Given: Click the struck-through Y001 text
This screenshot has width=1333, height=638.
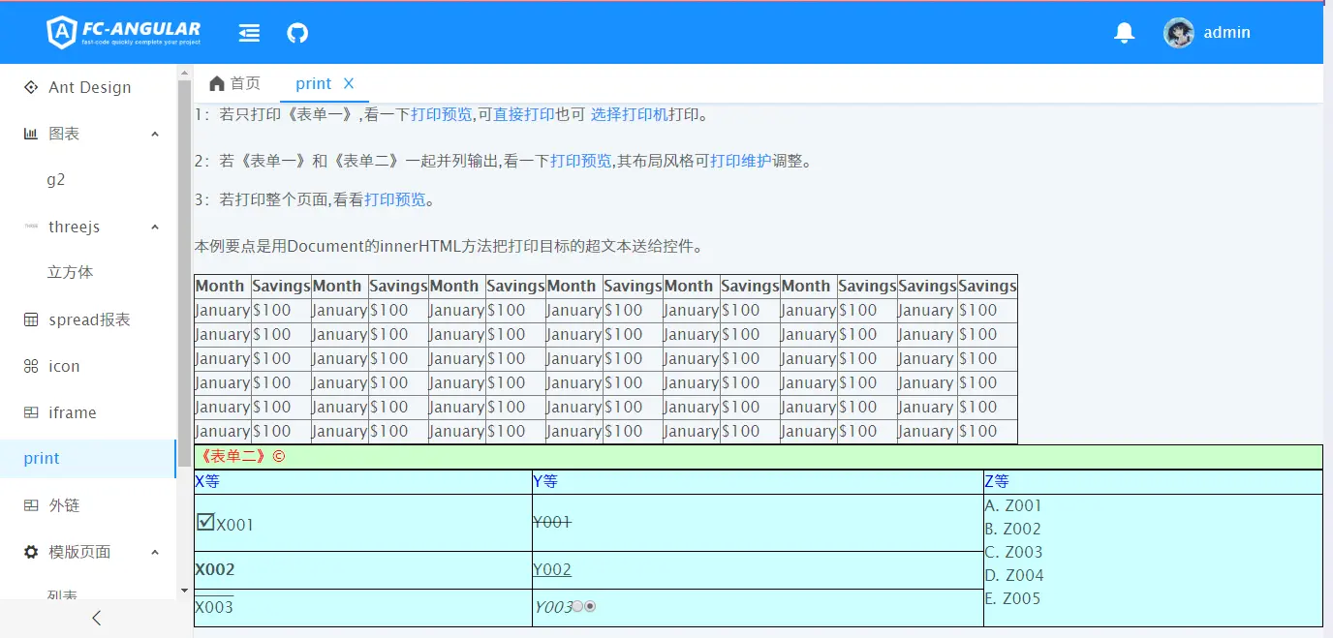Looking at the screenshot, I should click(x=552, y=522).
